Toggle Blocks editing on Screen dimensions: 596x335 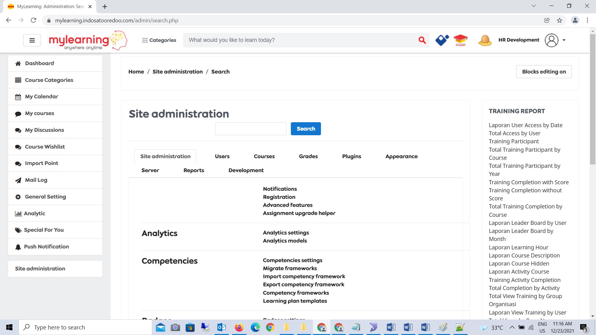click(x=544, y=71)
